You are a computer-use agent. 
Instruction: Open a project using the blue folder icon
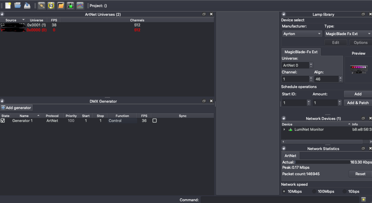pyautogui.click(x=18, y=5)
